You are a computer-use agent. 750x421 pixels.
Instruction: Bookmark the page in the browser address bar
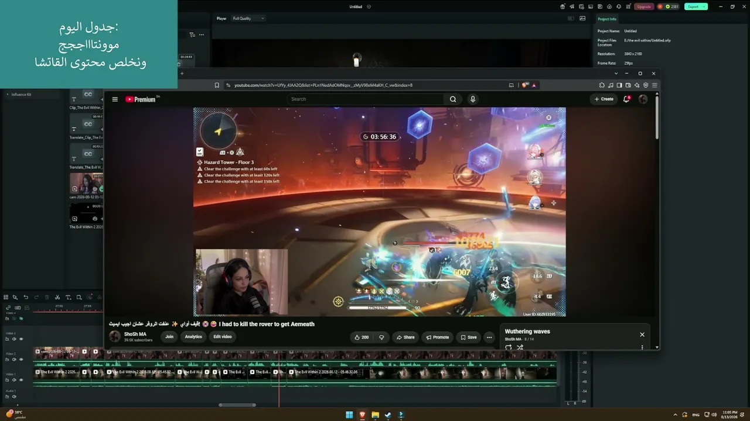coord(217,85)
